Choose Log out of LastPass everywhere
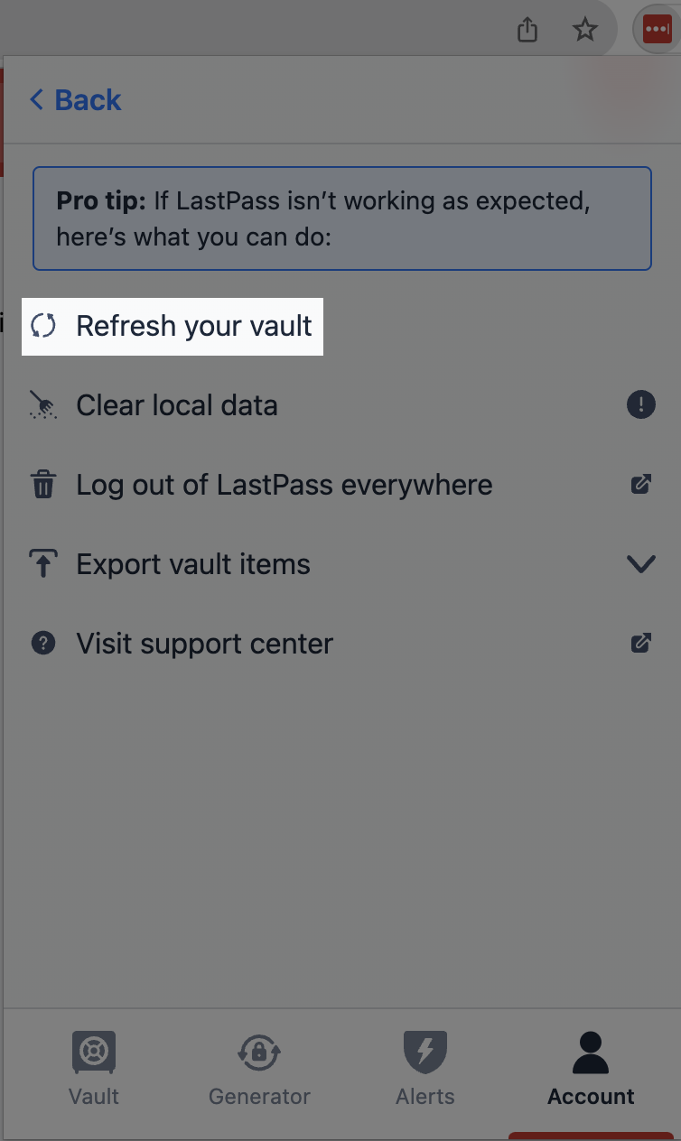Screen dimensions: 681x1141 click(x=285, y=485)
